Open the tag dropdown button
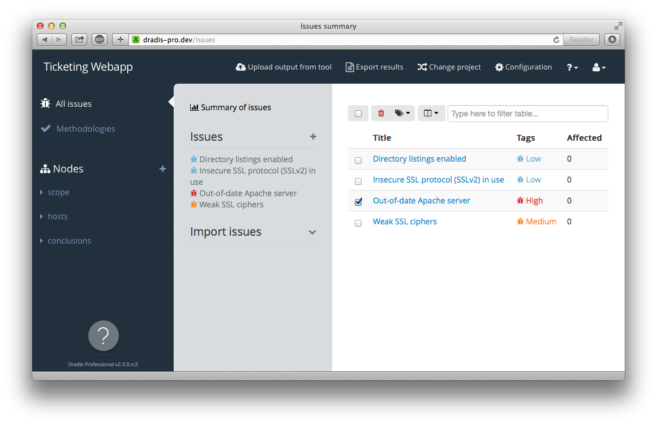657x425 pixels. click(x=402, y=114)
